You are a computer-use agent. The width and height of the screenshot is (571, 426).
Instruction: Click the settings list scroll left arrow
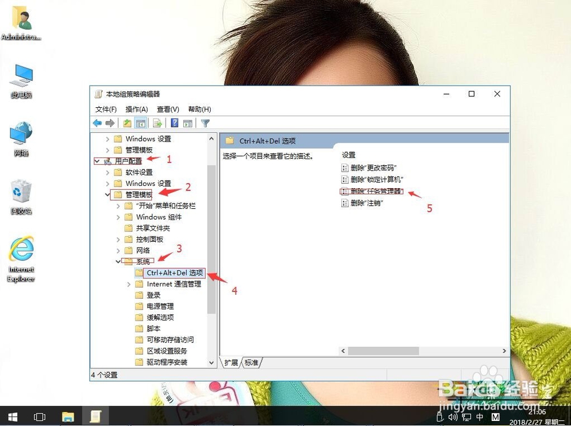[343, 351]
